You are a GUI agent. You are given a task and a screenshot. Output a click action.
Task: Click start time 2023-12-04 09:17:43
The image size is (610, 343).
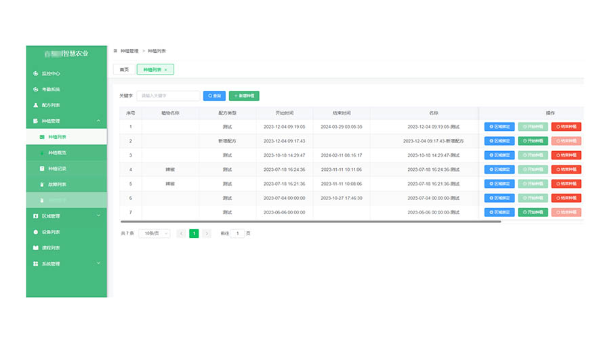(x=285, y=141)
